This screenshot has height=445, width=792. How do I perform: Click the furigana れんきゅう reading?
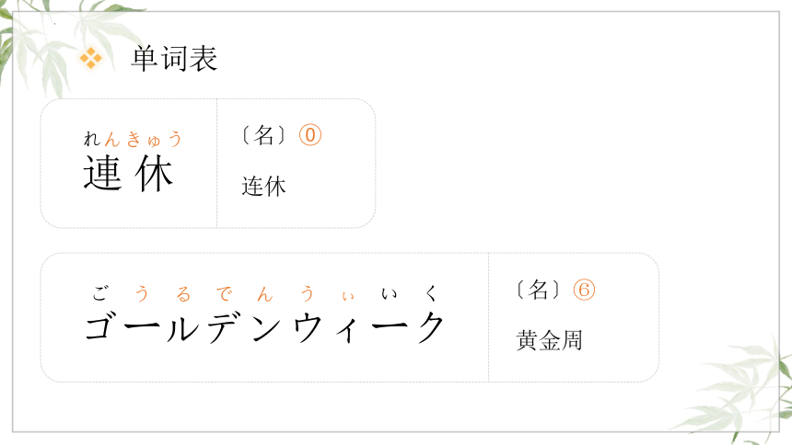coord(133,139)
